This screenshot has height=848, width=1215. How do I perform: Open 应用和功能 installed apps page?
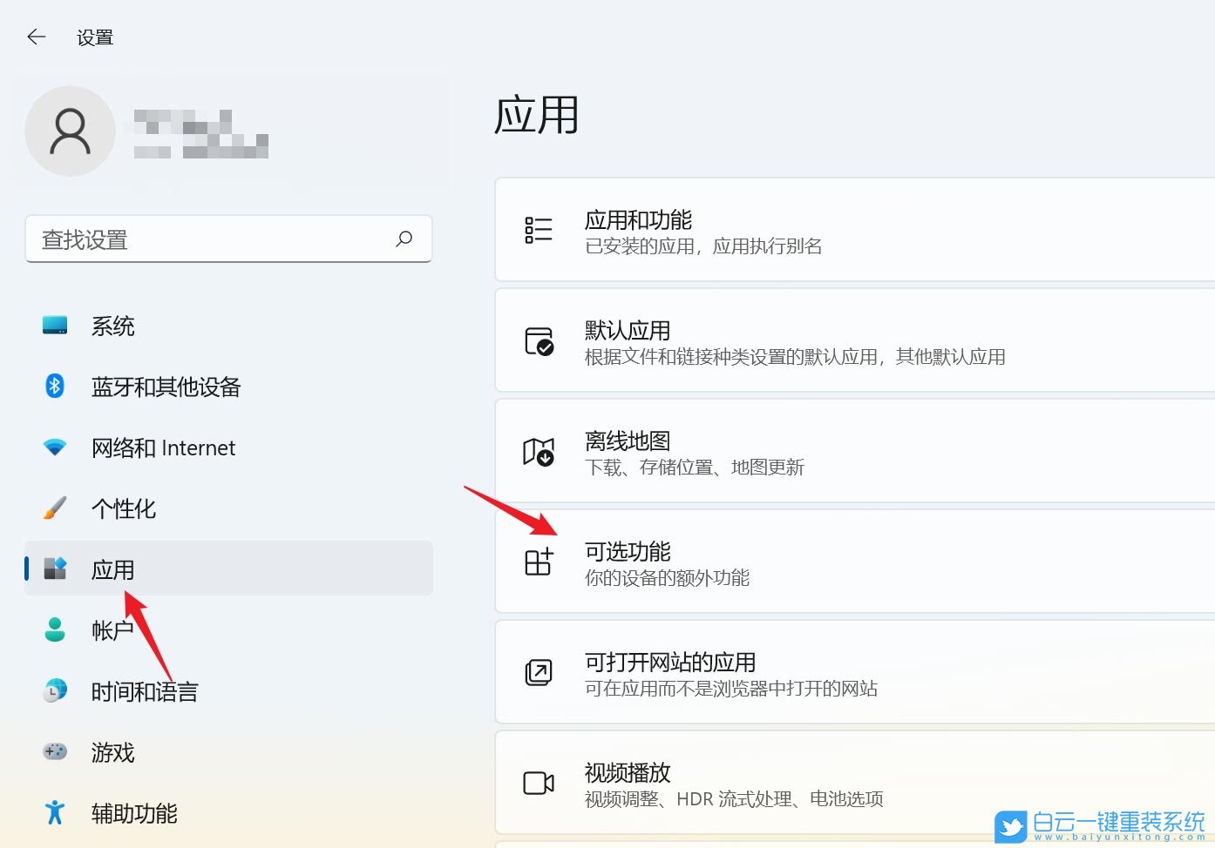[x=854, y=231]
